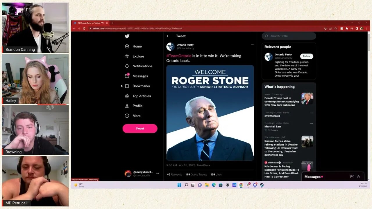The image size is (372, 209).
Task: Follow Ontario Party in Relevant people
Action: click(x=307, y=56)
